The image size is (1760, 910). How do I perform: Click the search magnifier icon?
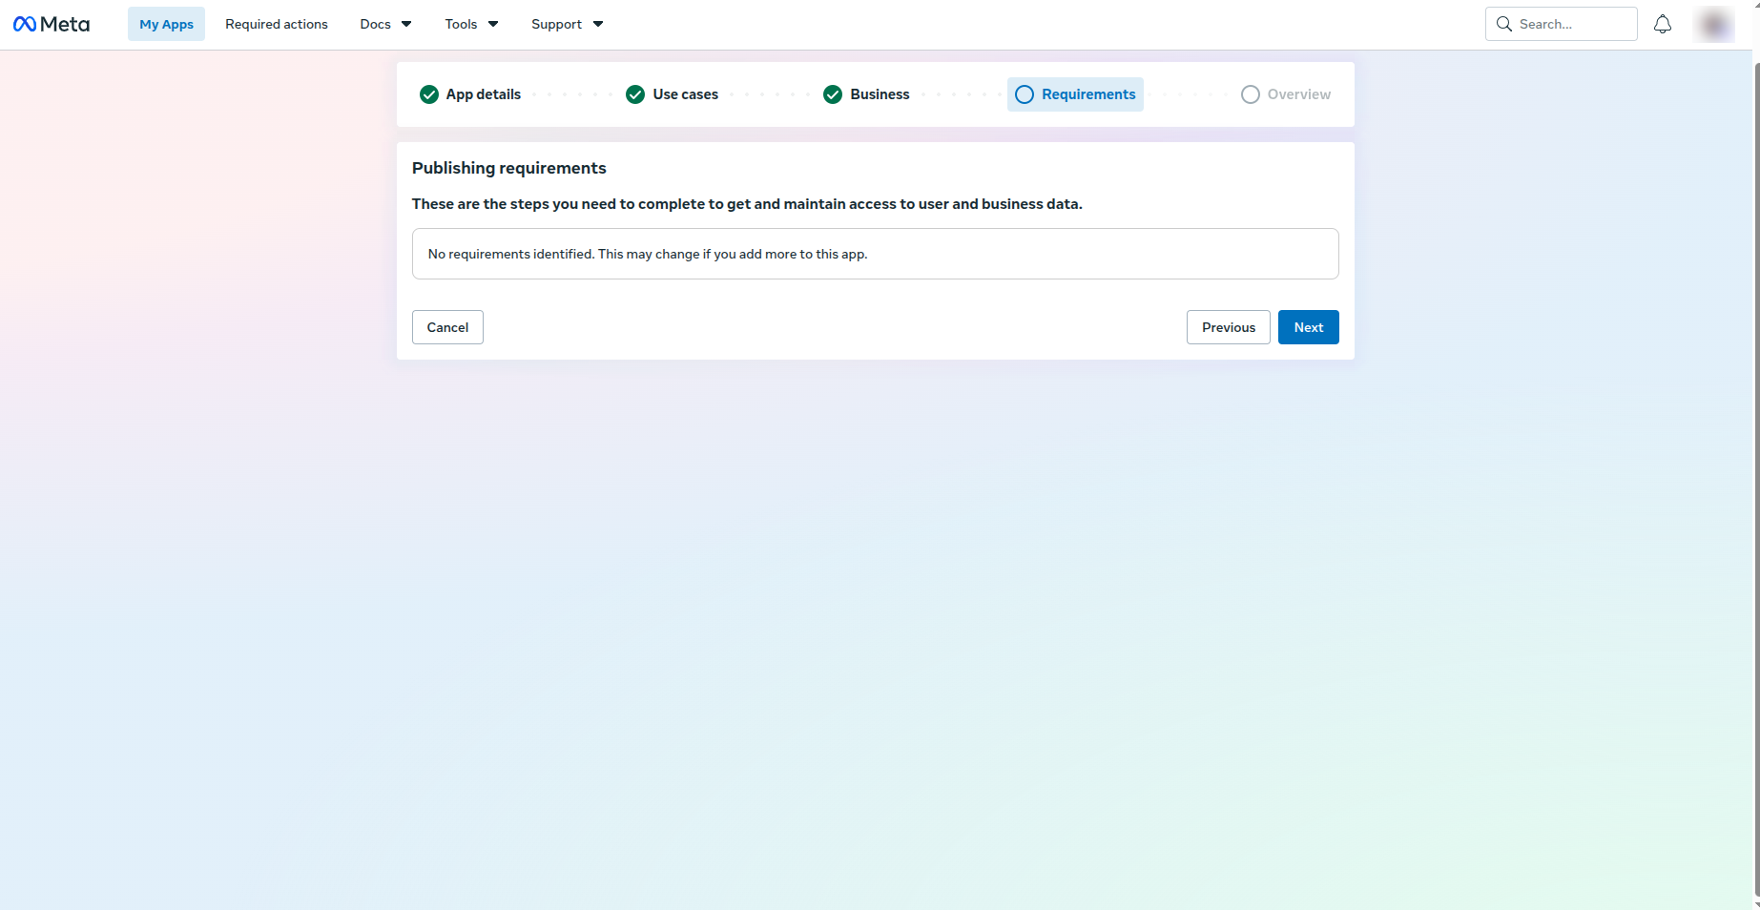tap(1504, 24)
